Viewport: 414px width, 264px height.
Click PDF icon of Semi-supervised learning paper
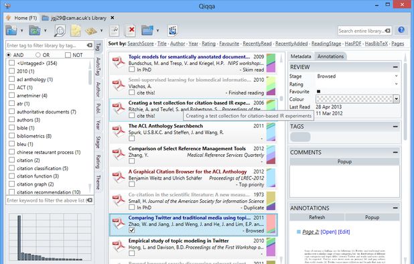point(119,85)
